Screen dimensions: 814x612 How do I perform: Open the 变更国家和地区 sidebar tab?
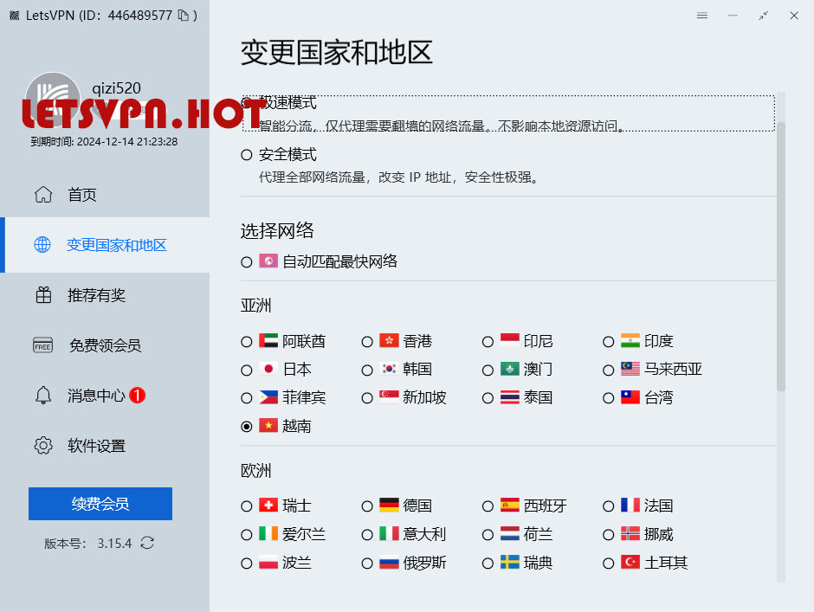116,245
